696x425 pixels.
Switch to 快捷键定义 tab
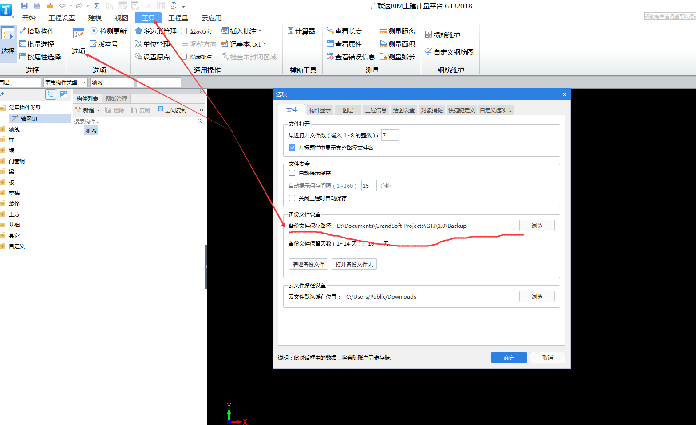462,110
